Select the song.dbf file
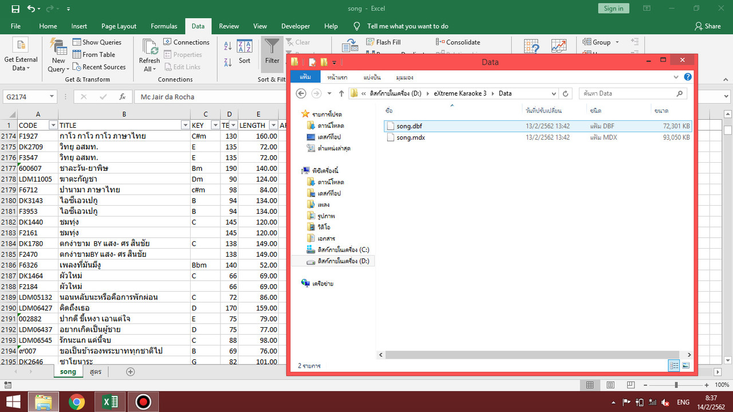Screen dimensions: 733x412 coord(538,125)
